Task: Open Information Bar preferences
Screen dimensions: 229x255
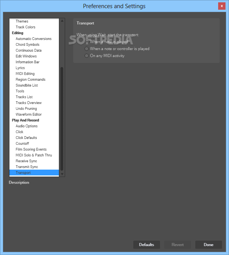Action: click(34, 62)
